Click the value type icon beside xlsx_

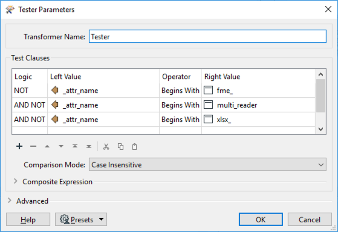208,119
